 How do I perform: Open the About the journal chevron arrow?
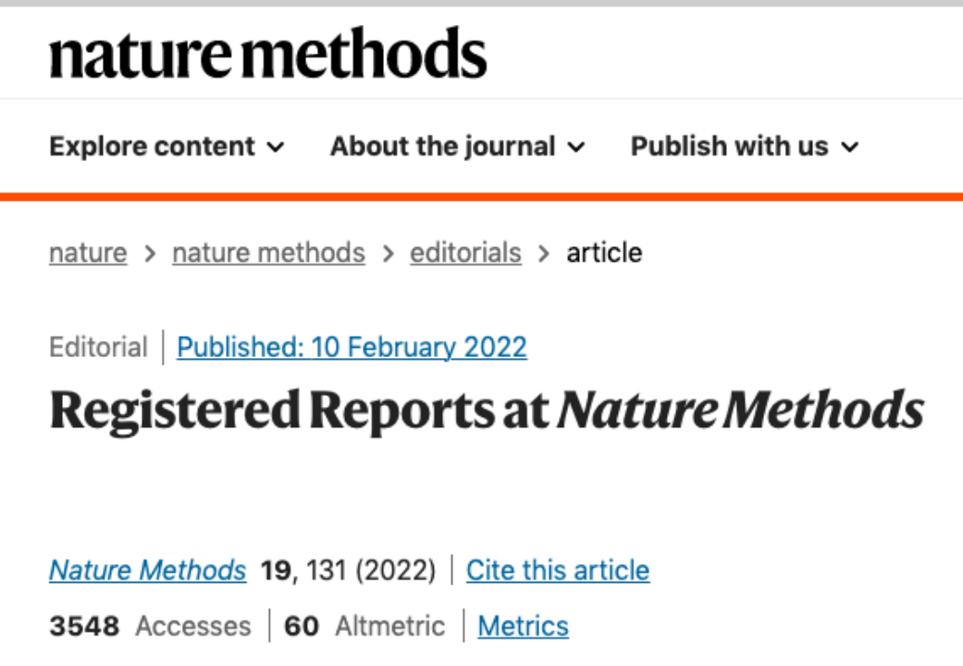[x=576, y=147]
